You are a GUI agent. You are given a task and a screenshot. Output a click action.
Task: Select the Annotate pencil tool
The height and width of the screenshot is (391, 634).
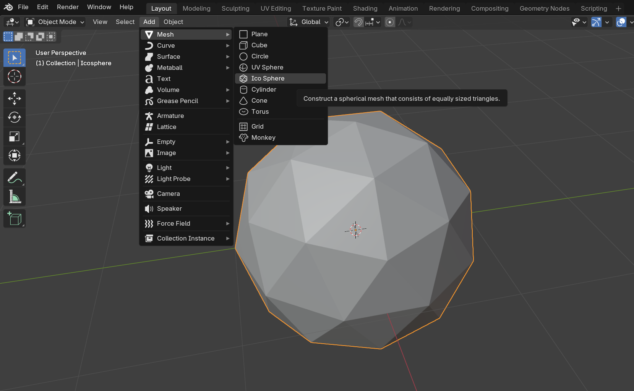click(x=15, y=178)
